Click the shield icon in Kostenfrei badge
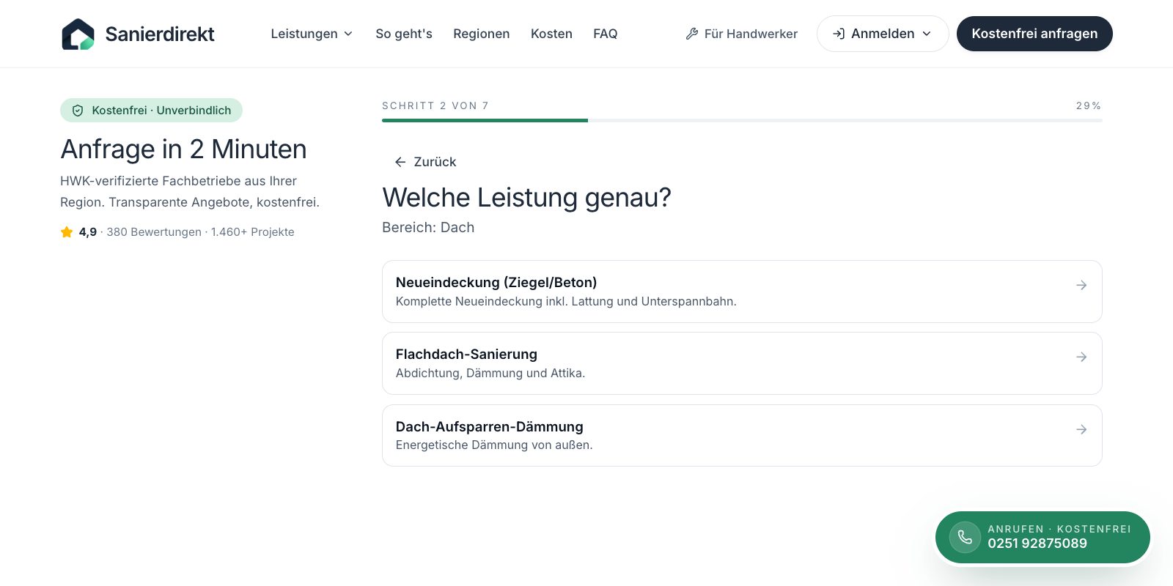 tap(78, 111)
